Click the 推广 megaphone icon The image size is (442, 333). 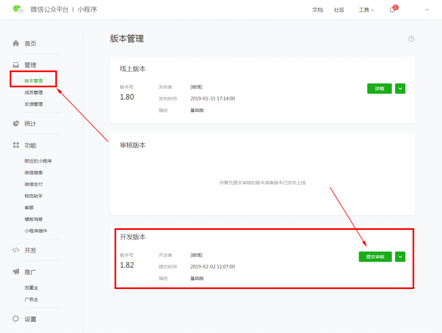(16, 272)
